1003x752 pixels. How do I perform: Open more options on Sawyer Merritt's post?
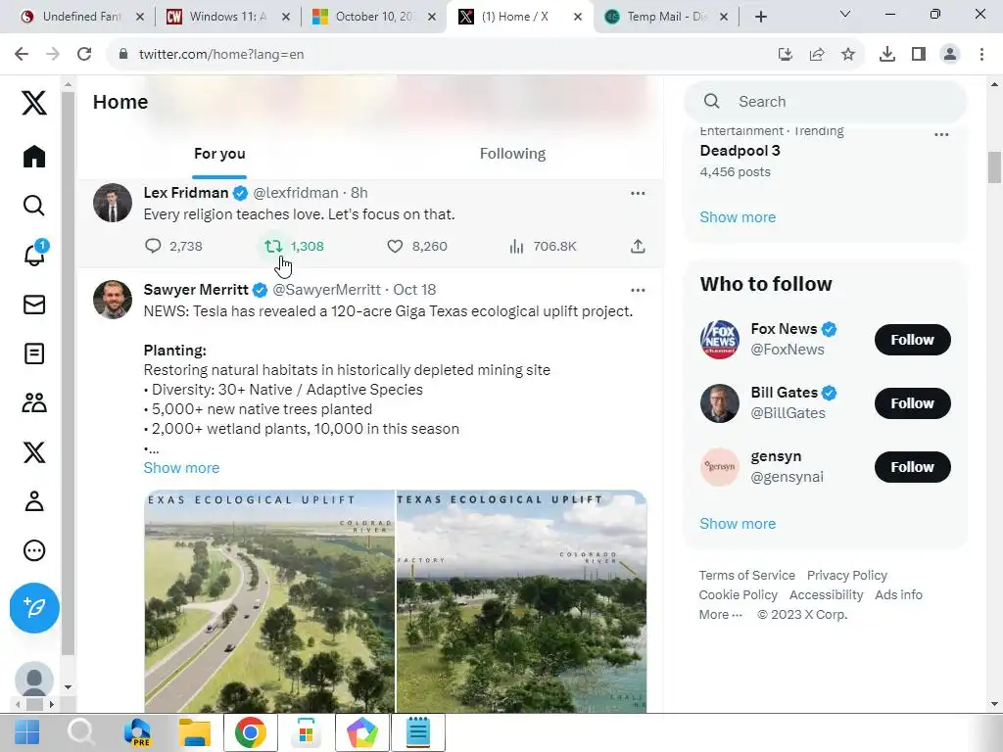[x=638, y=290]
